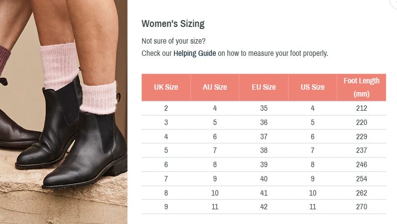The image size is (397, 224).
Task: Select the boots product photo
Action: coord(64,112)
